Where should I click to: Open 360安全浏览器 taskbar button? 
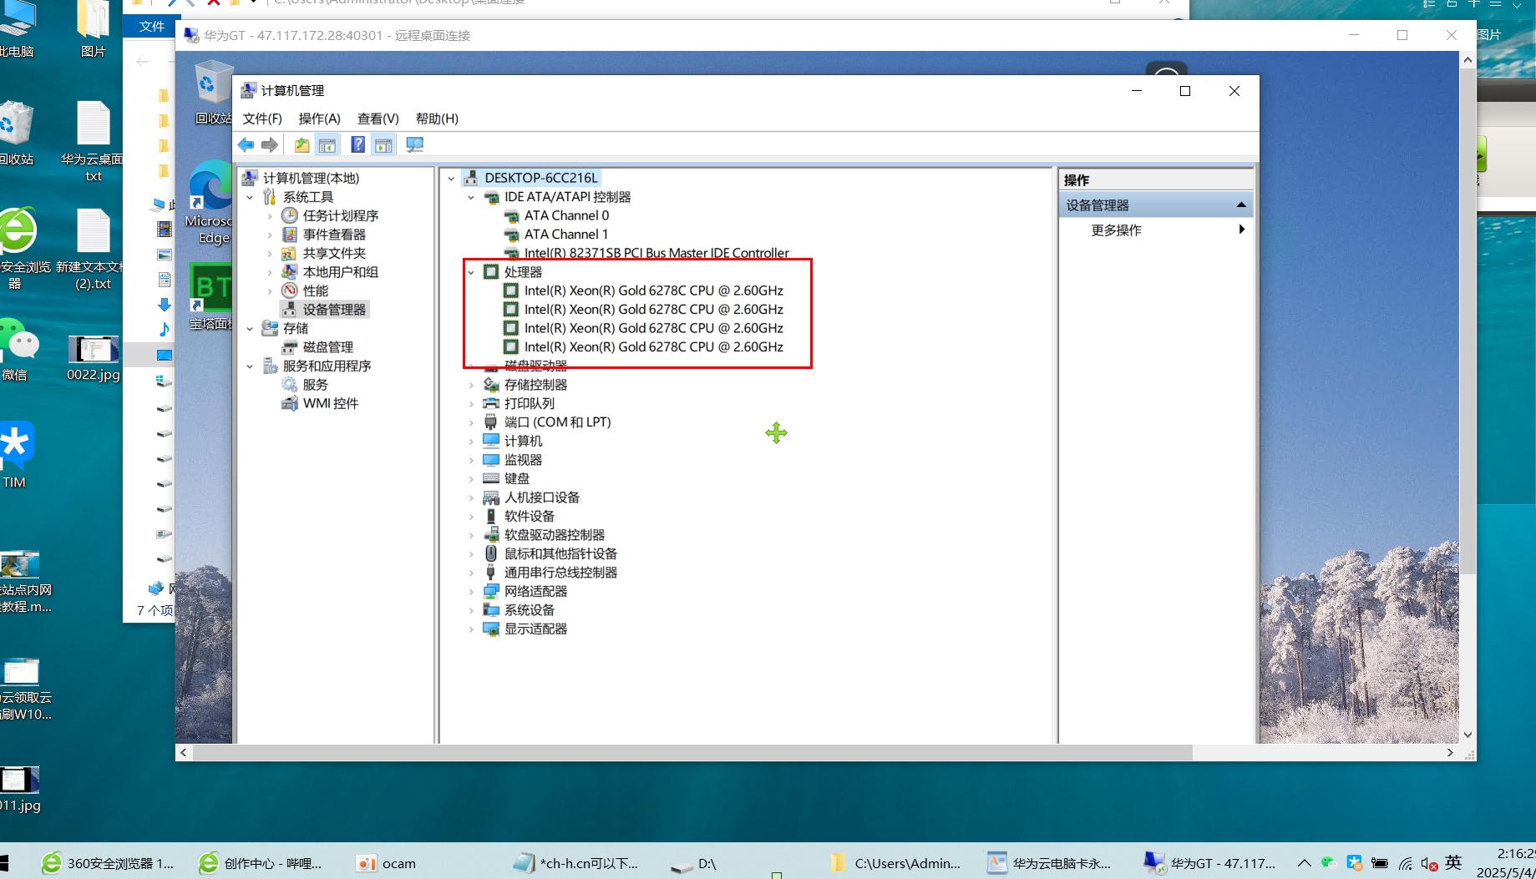click(x=109, y=863)
